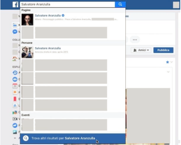Expand the sidebar's down-arrow toggle
The height and width of the screenshot is (145, 181).
click(x=15, y=138)
